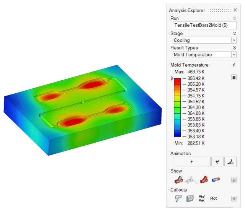This screenshot has width=245, height=213.
Task: Toggle the red curved part Show icon
Action: [x=204, y=180]
